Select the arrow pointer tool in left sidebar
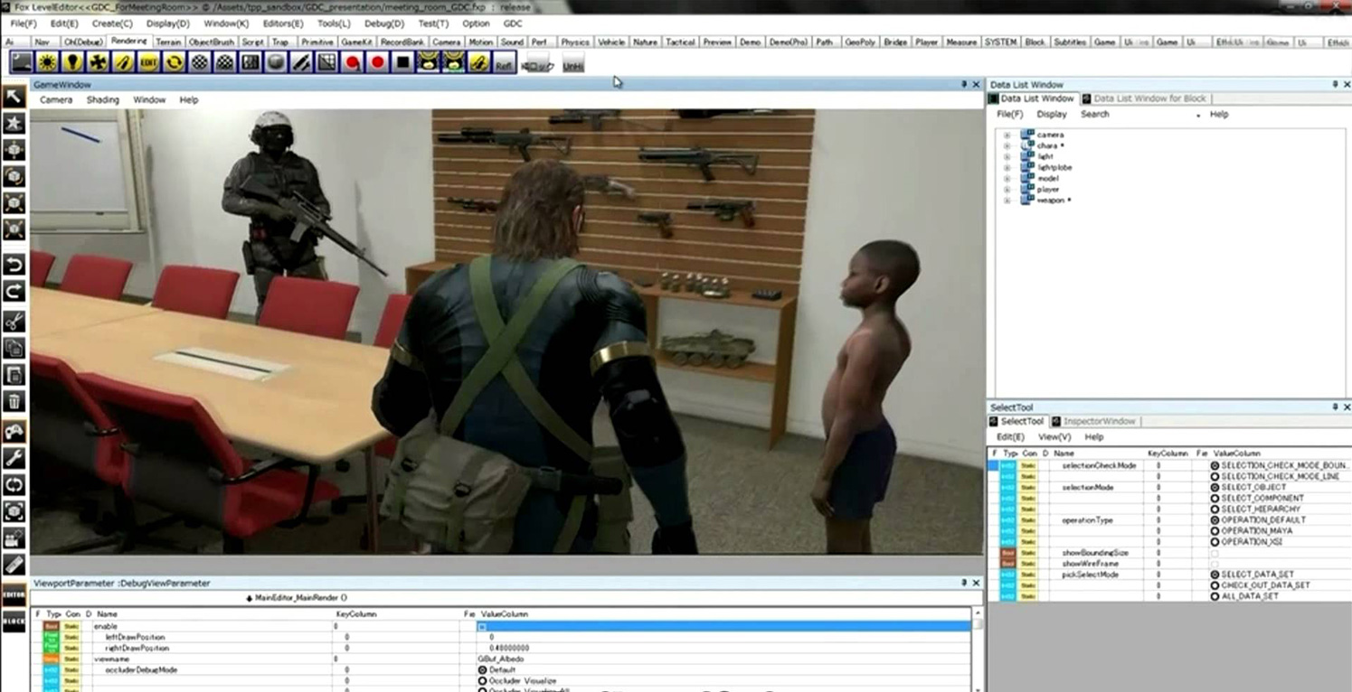The height and width of the screenshot is (692, 1352). coord(14,97)
